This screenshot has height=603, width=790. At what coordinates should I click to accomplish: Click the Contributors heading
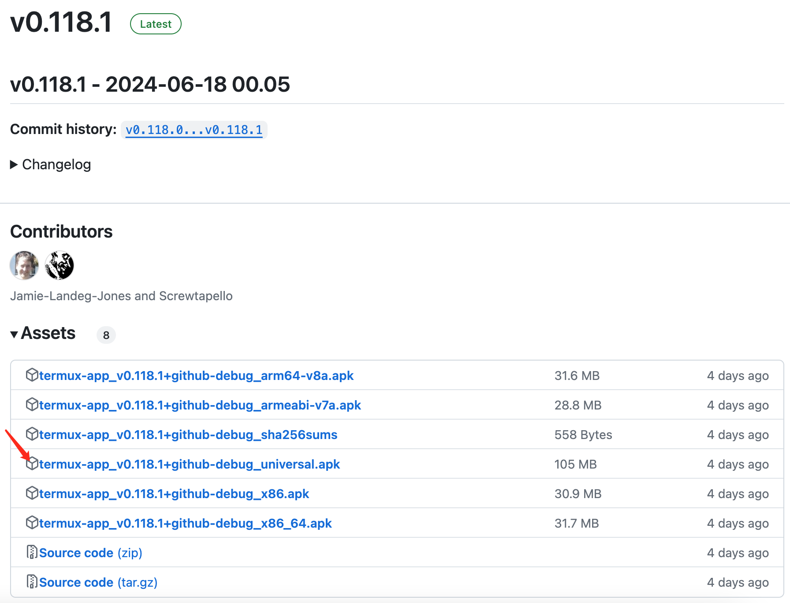click(61, 231)
